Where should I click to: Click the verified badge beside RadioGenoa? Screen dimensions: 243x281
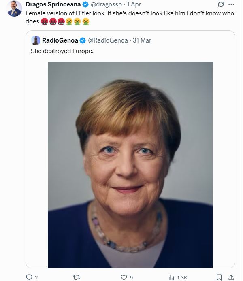[83, 40]
